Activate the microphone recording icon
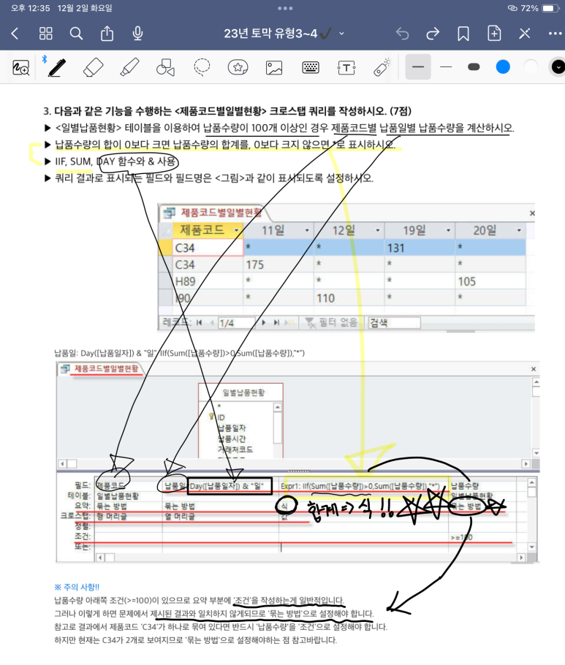The image size is (565, 665). coord(137,34)
